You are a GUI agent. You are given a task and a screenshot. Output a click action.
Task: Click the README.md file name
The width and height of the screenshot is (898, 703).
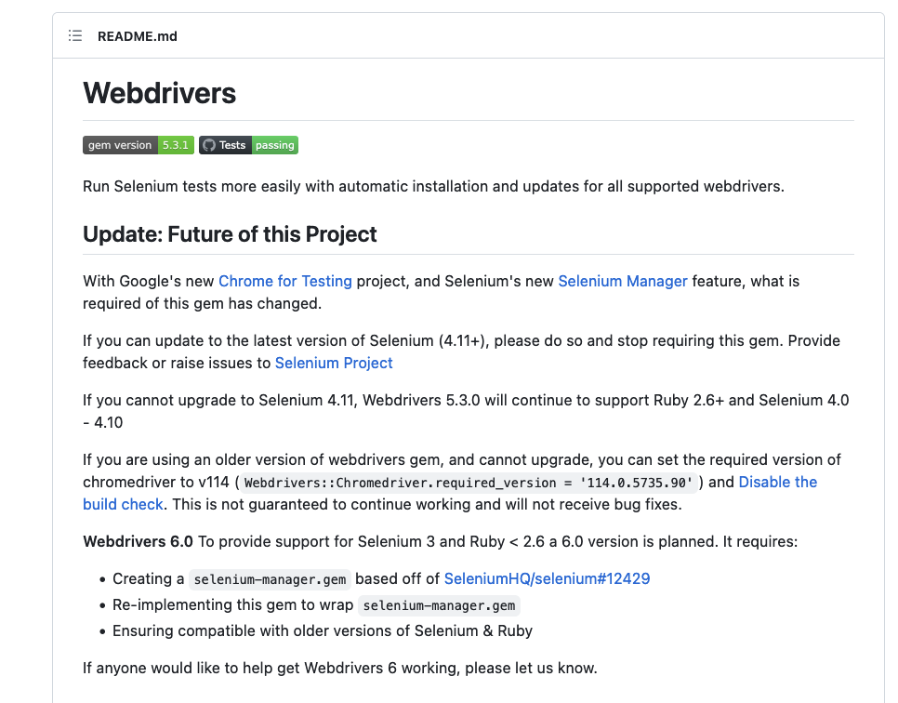click(137, 36)
